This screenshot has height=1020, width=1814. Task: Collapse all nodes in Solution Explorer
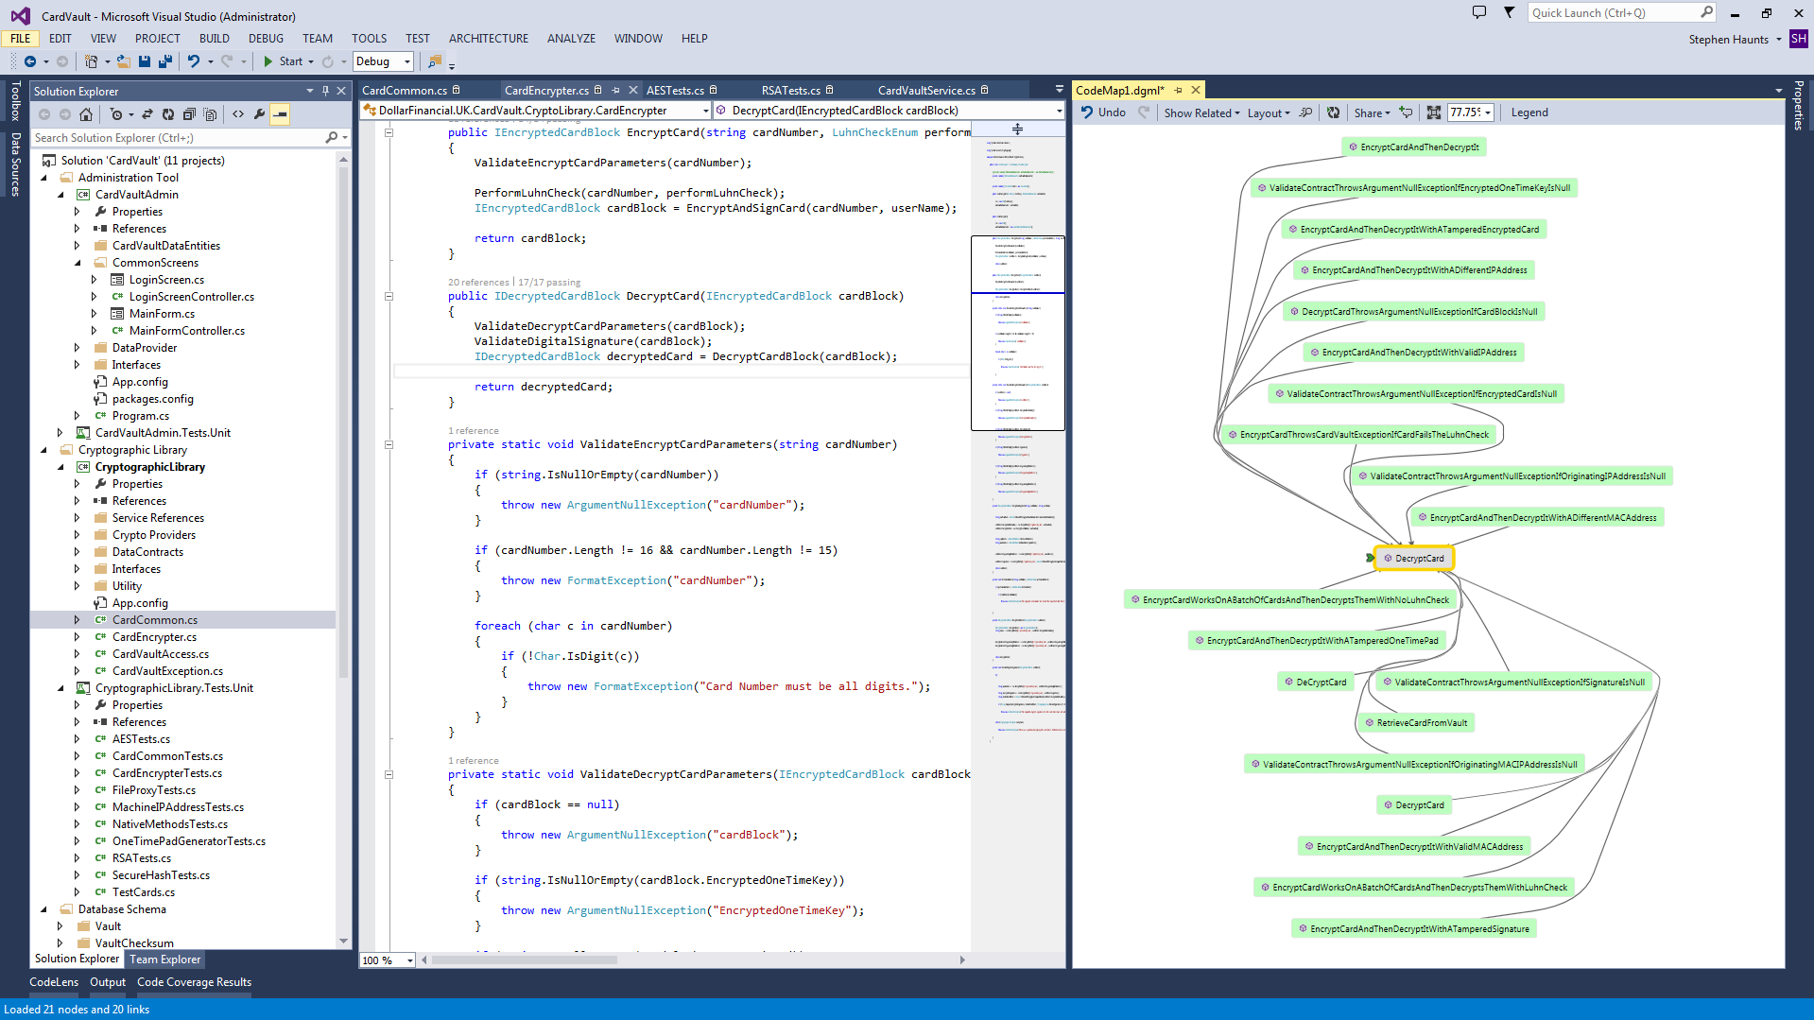(189, 113)
